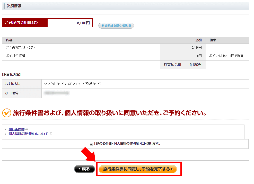Click the 備考 column header
Viewport: 254px width, 184px height.
[213, 40]
